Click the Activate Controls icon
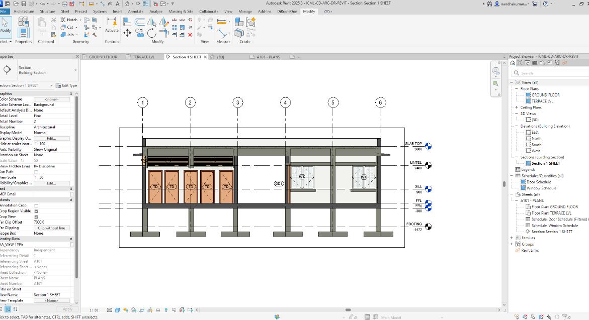 112,23
